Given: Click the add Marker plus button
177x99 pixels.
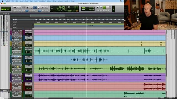Looking at the screenshot, I should (x=33, y=28).
